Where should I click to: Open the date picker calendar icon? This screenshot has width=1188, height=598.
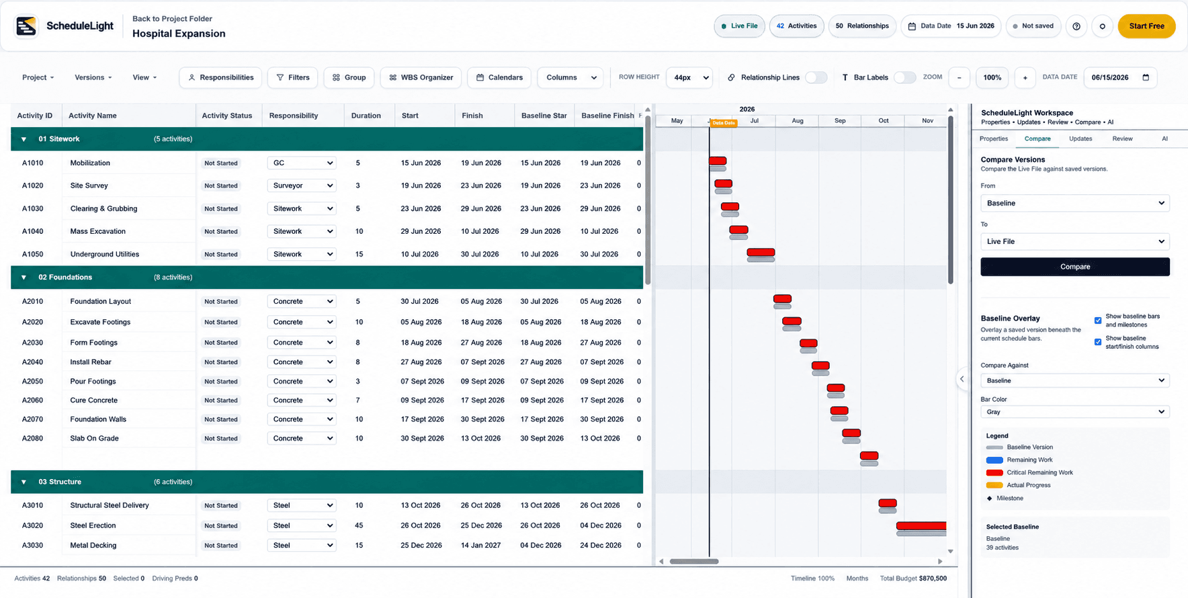1146,77
